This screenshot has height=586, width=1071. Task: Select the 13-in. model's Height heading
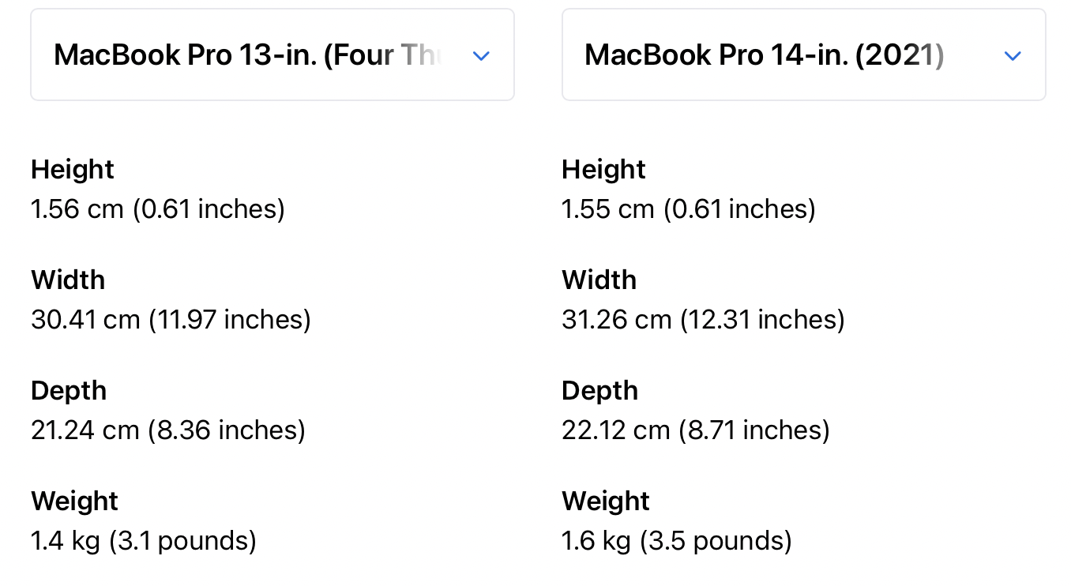pyautogui.click(x=73, y=170)
